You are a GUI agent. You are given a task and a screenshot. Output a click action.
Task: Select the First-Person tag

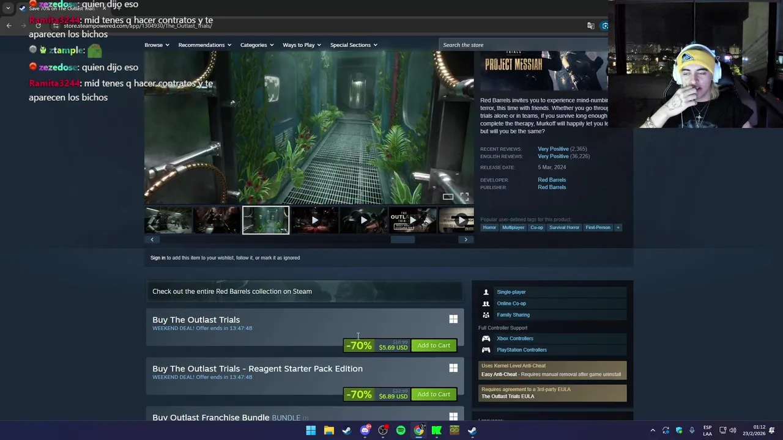598,227
